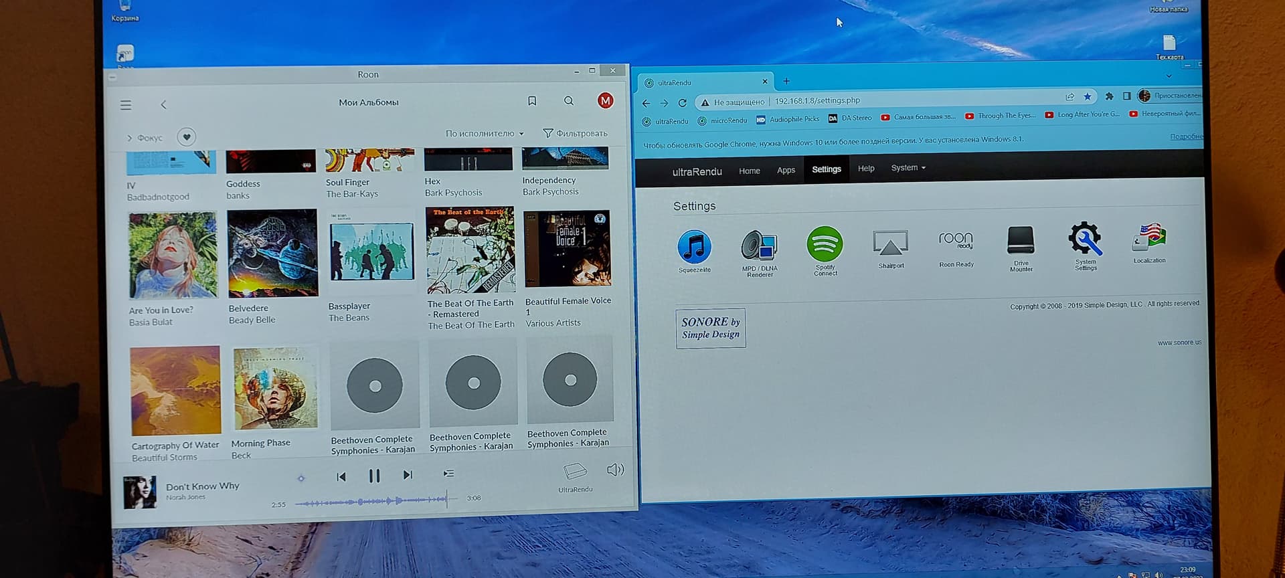1285x578 pixels.
Task: Open Chrome extensions puzzle icon
Action: tap(1109, 96)
